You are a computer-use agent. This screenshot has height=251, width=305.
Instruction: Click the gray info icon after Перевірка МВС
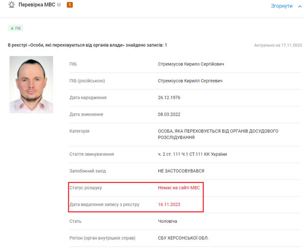coord(59,5)
